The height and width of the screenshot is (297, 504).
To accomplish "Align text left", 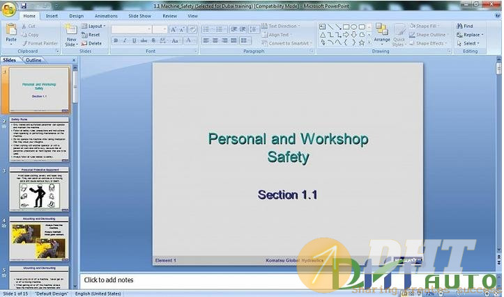I will coord(206,40).
